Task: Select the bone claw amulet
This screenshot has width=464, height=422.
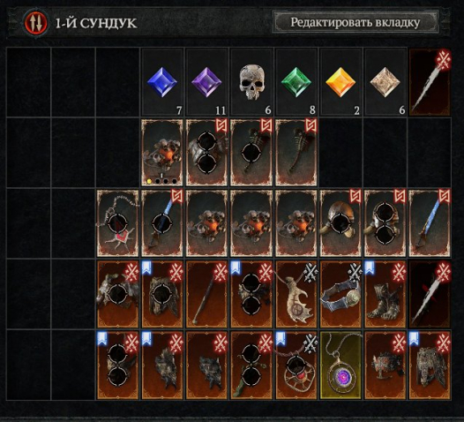Action: coord(296,294)
